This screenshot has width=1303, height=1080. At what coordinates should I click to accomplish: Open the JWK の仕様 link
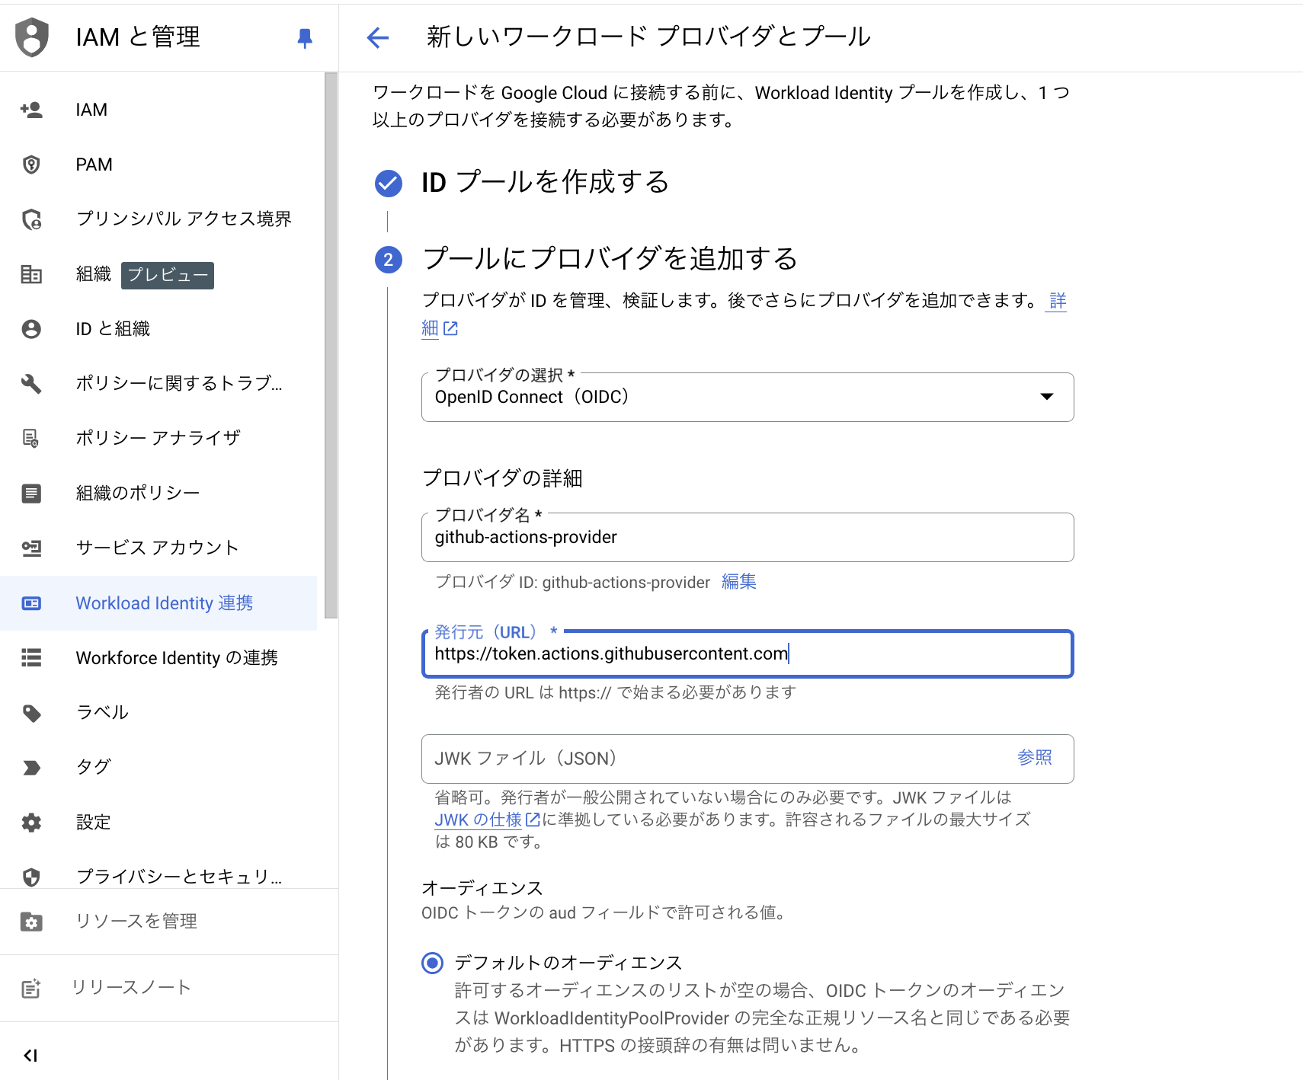tap(479, 820)
